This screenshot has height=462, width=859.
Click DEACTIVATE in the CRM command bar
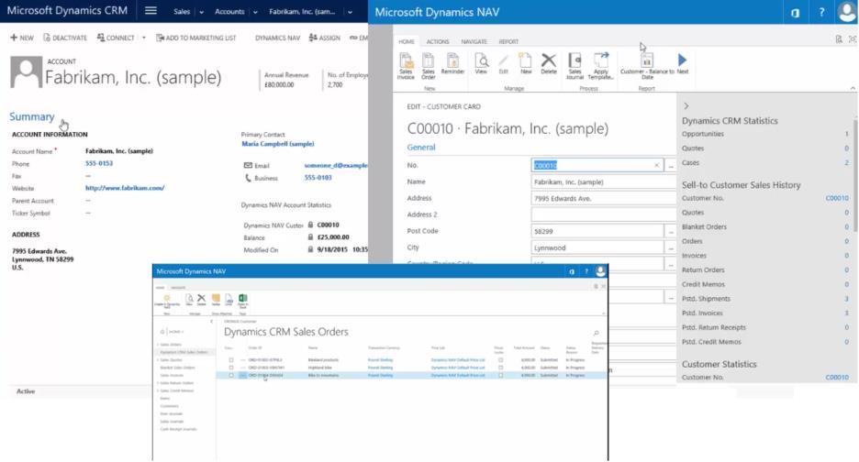(x=65, y=38)
